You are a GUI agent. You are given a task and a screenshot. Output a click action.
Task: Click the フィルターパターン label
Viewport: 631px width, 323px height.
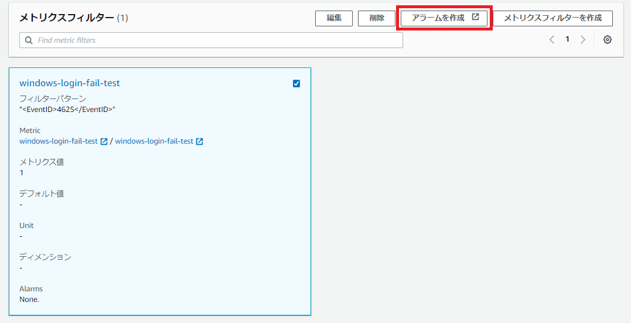click(x=52, y=98)
